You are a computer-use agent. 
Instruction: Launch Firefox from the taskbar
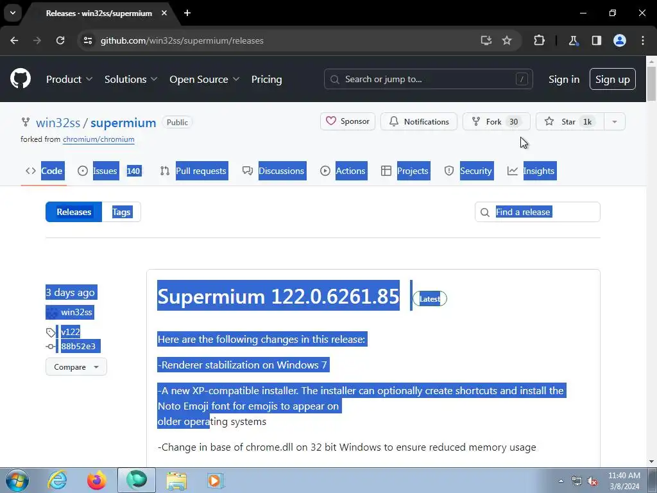pyautogui.click(x=97, y=480)
